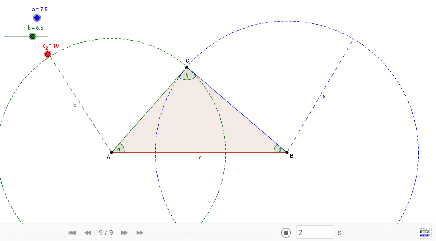Click the red side label c
Image resolution: width=436 pixels, height=241 pixels.
click(x=200, y=158)
